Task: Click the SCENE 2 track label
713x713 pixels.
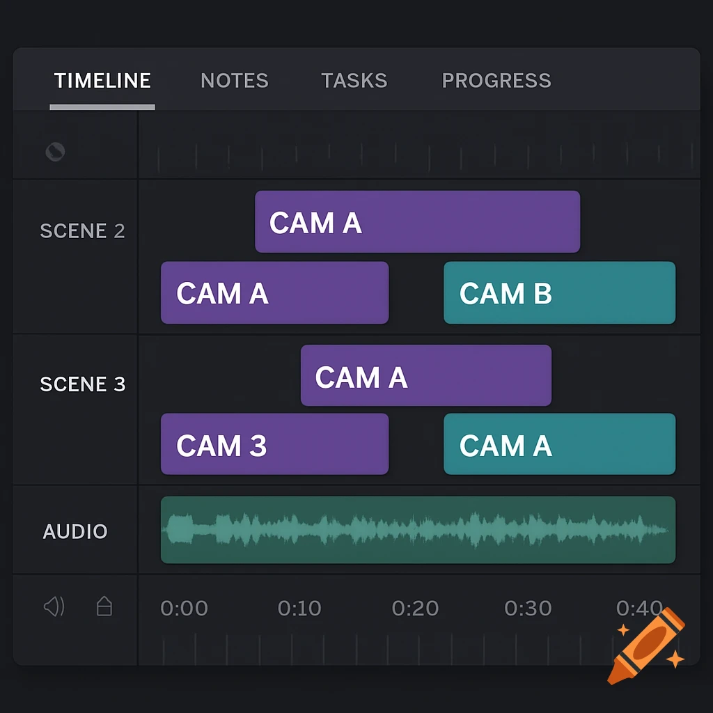Action: pos(82,230)
